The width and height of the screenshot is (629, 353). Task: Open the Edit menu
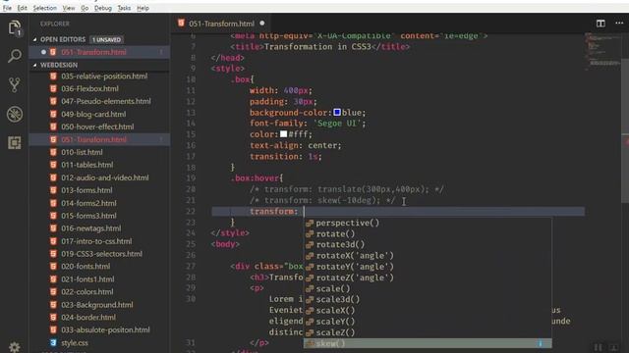pos(22,8)
